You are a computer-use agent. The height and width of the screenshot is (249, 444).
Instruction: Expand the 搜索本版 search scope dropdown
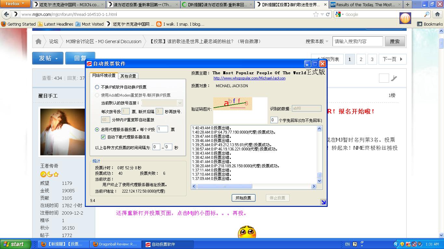pyautogui.click(x=317, y=41)
